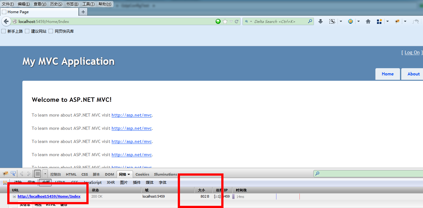The image size is (423, 208).
Task: Activate the Firebug element inspector icon
Action: point(13,174)
